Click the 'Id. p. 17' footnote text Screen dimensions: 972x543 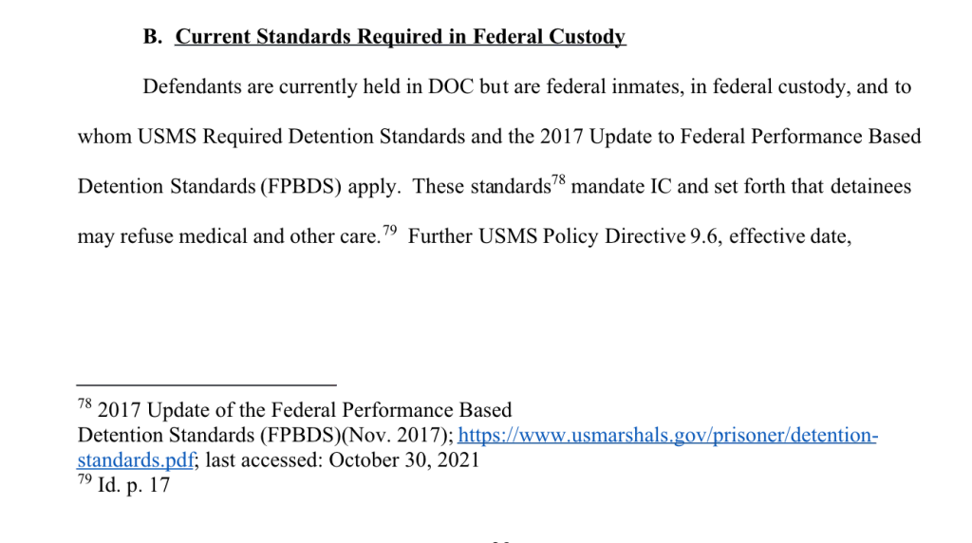point(134,485)
